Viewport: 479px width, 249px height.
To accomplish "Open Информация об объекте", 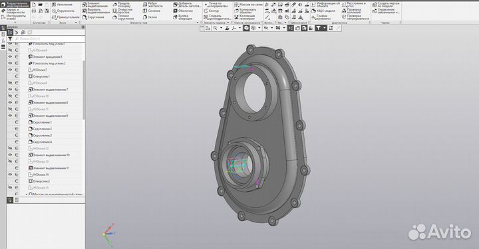I will click(325, 4).
